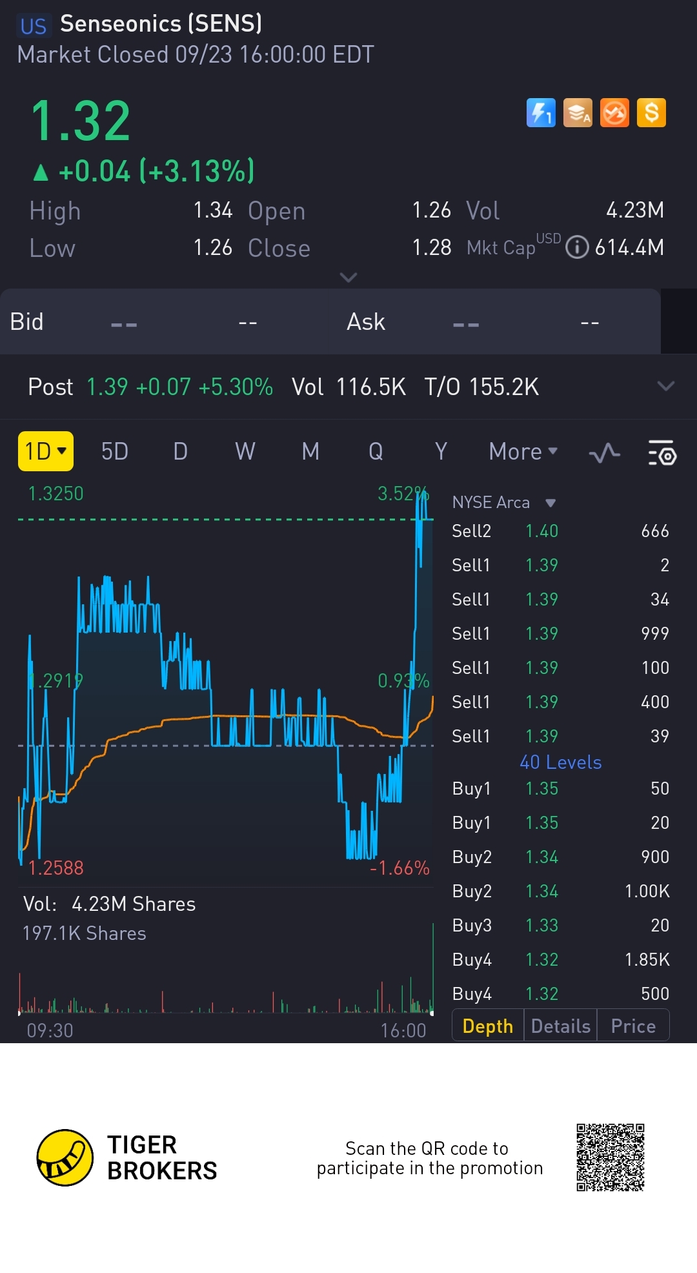Tap the Ask label in quote bar
Viewport: 697px width, 1273px height.
[x=366, y=321]
